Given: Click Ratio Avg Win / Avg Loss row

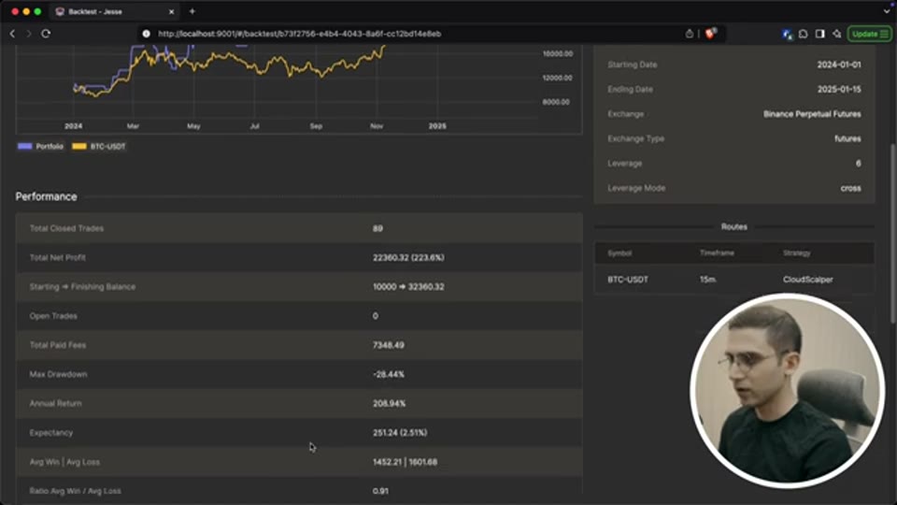Looking at the screenshot, I should [299, 491].
